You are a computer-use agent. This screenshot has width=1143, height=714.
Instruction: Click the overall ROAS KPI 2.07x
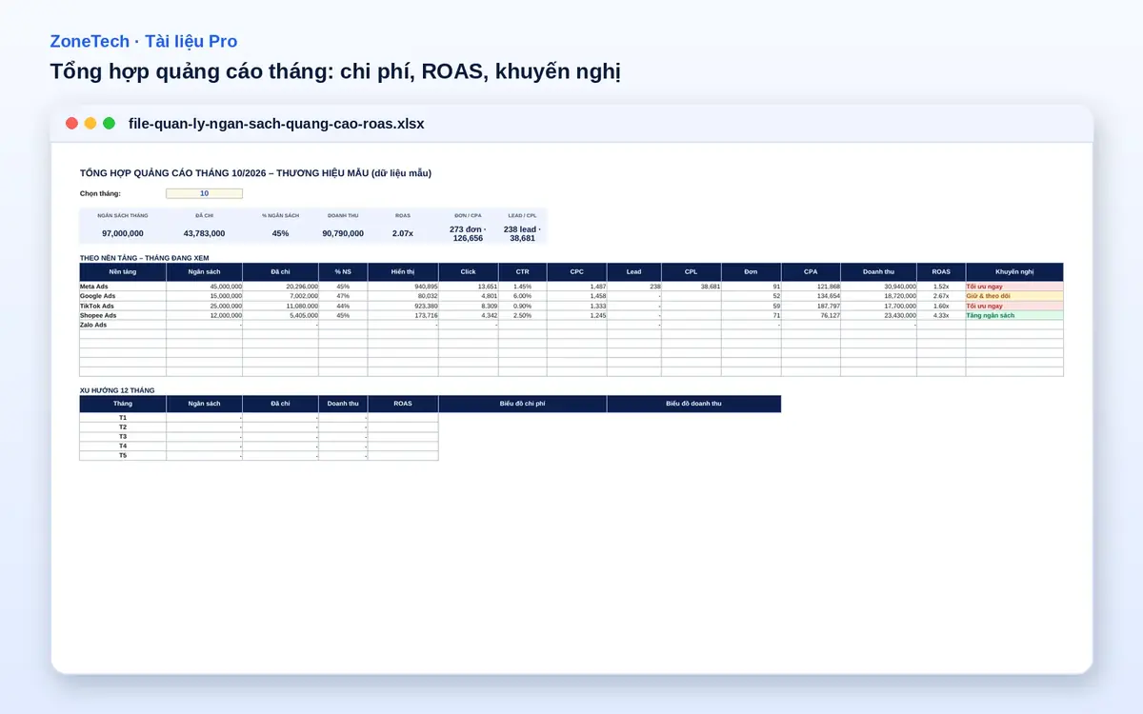[403, 233]
